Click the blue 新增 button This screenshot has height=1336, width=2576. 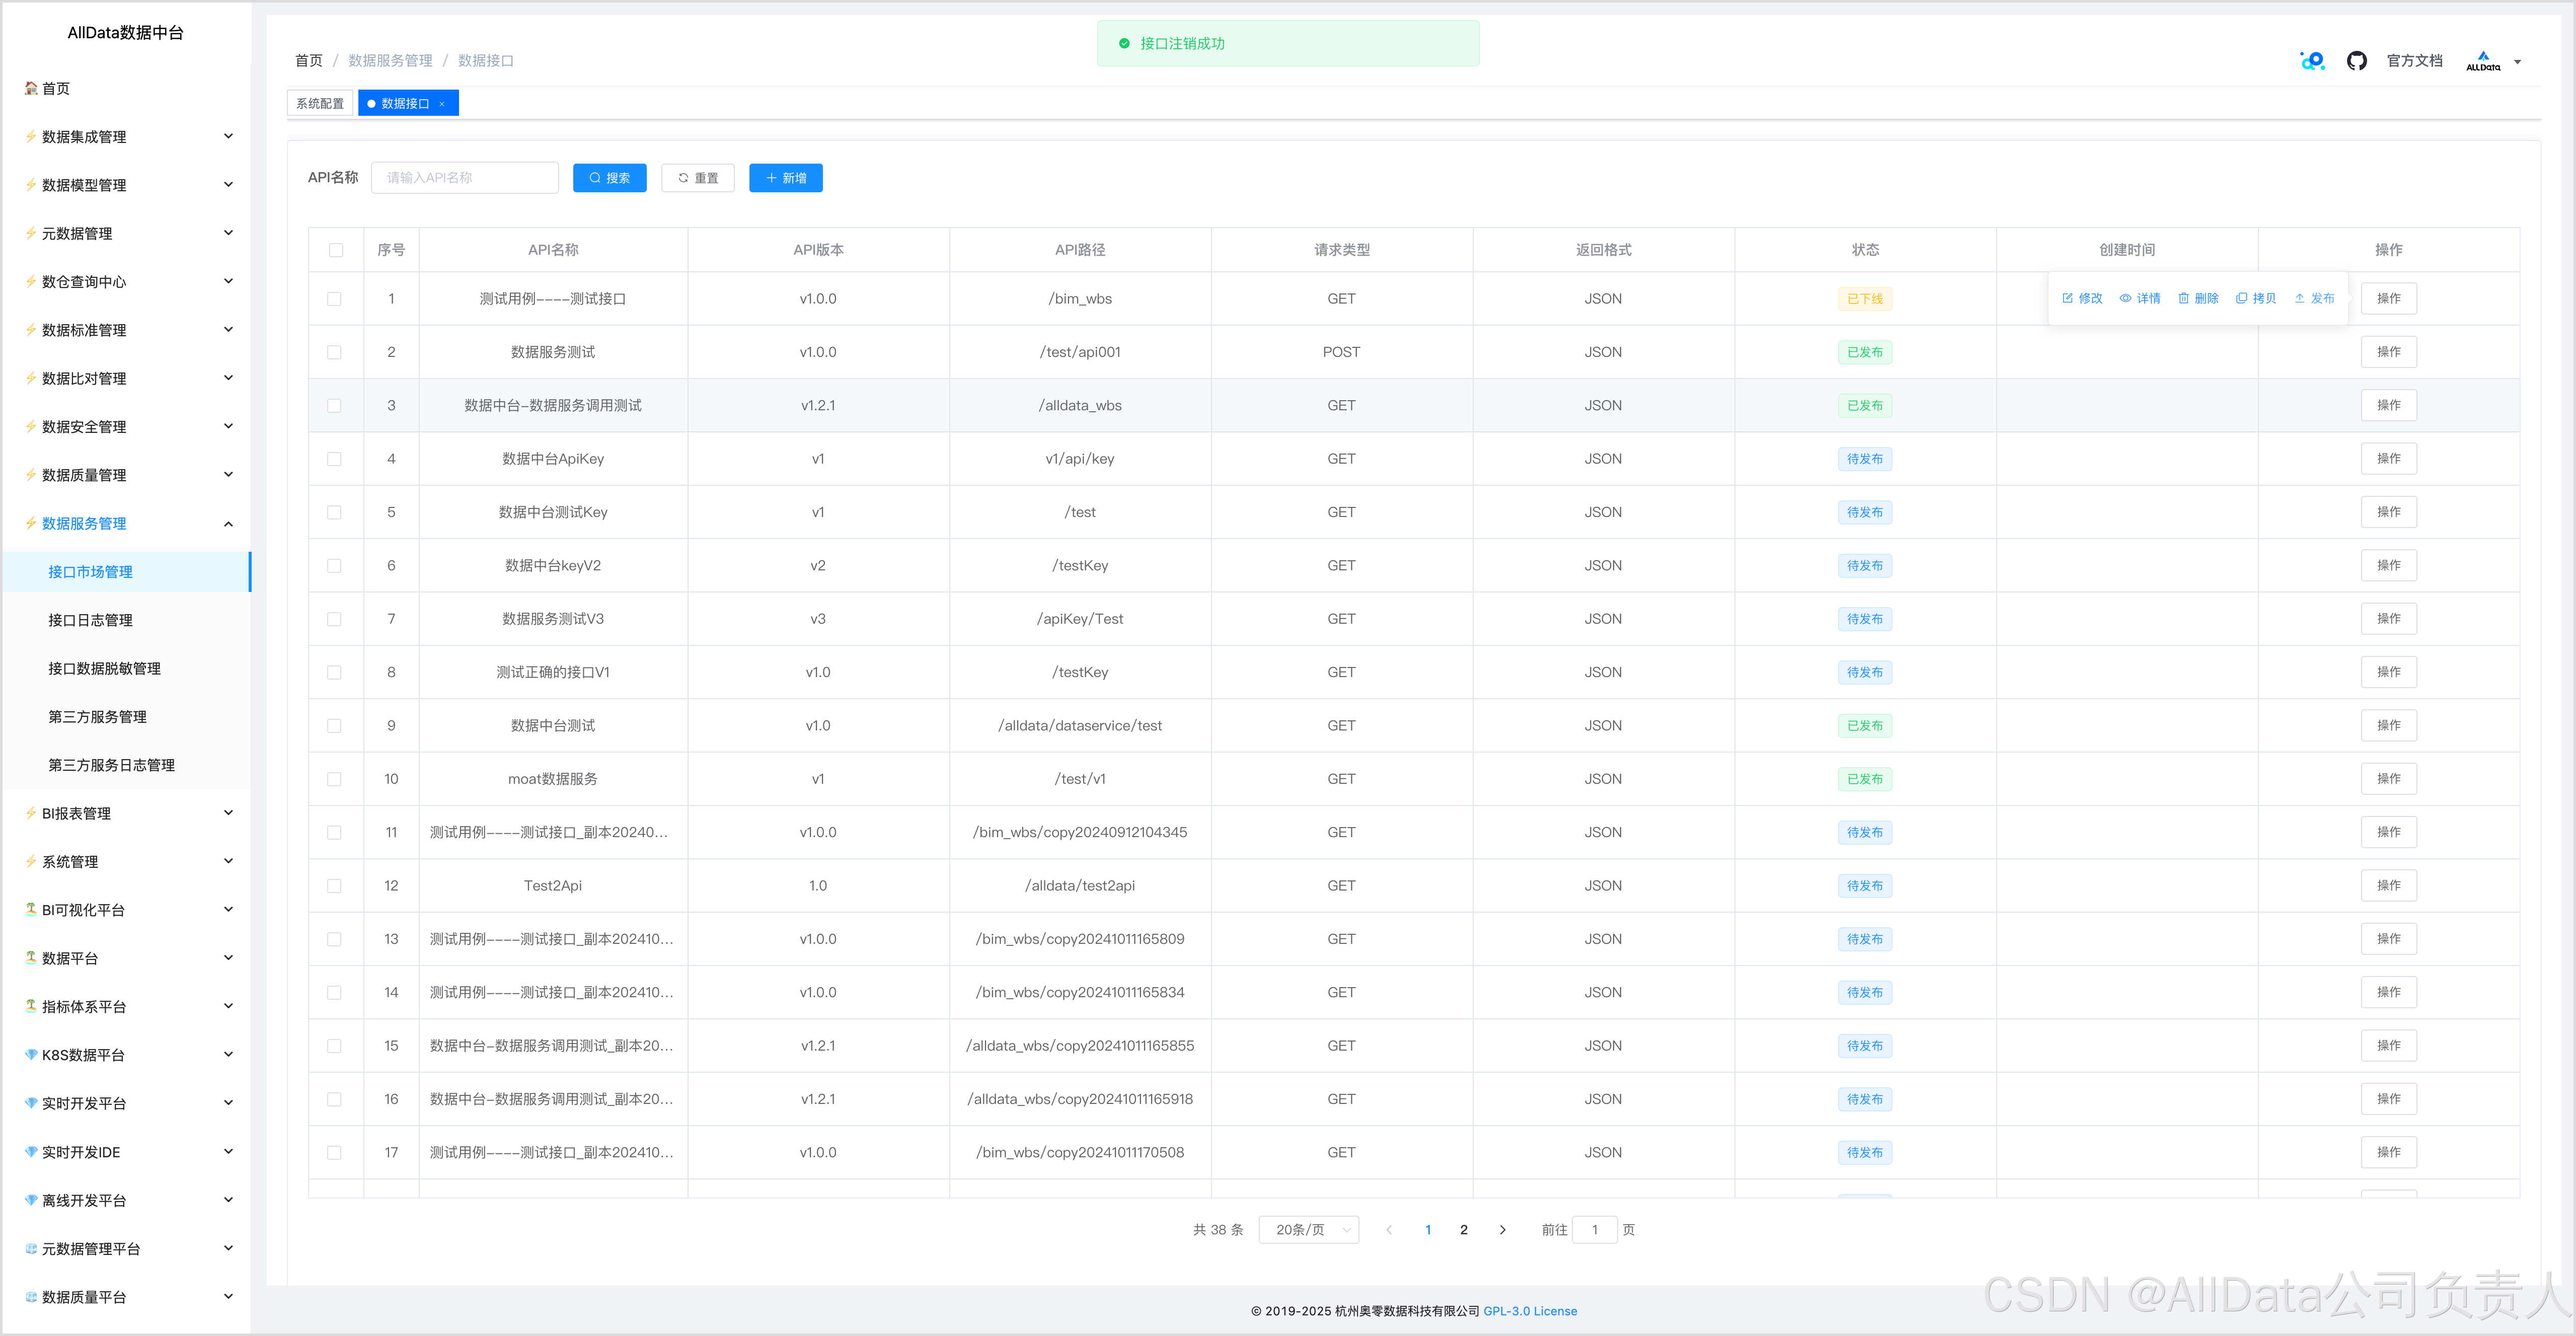click(785, 178)
